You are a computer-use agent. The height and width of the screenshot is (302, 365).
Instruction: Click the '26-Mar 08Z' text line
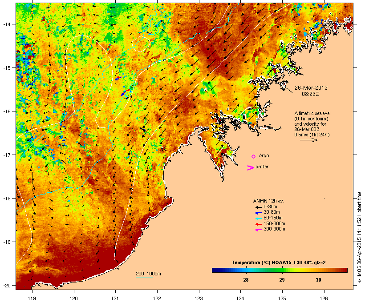307,129
